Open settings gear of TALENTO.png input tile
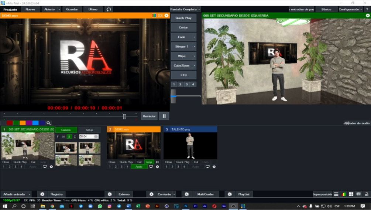Viewport: 371px width, 210px height. point(214,167)
